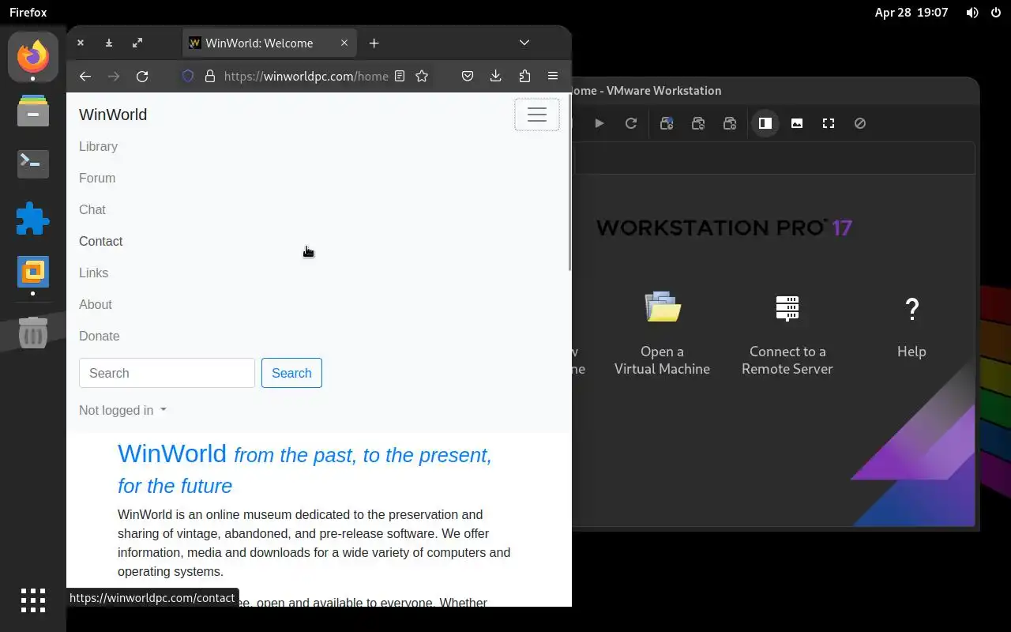1011x632 pixels.
Task: Launch Terminal from the dock
Action: 33,164
